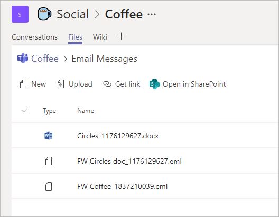Click the purple Social team avatar
The image size is (279, 217).
[x=20, y=14]
